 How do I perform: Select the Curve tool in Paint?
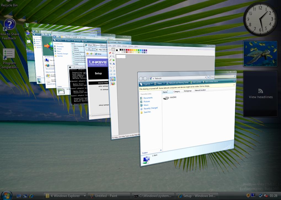click(114, 67)
